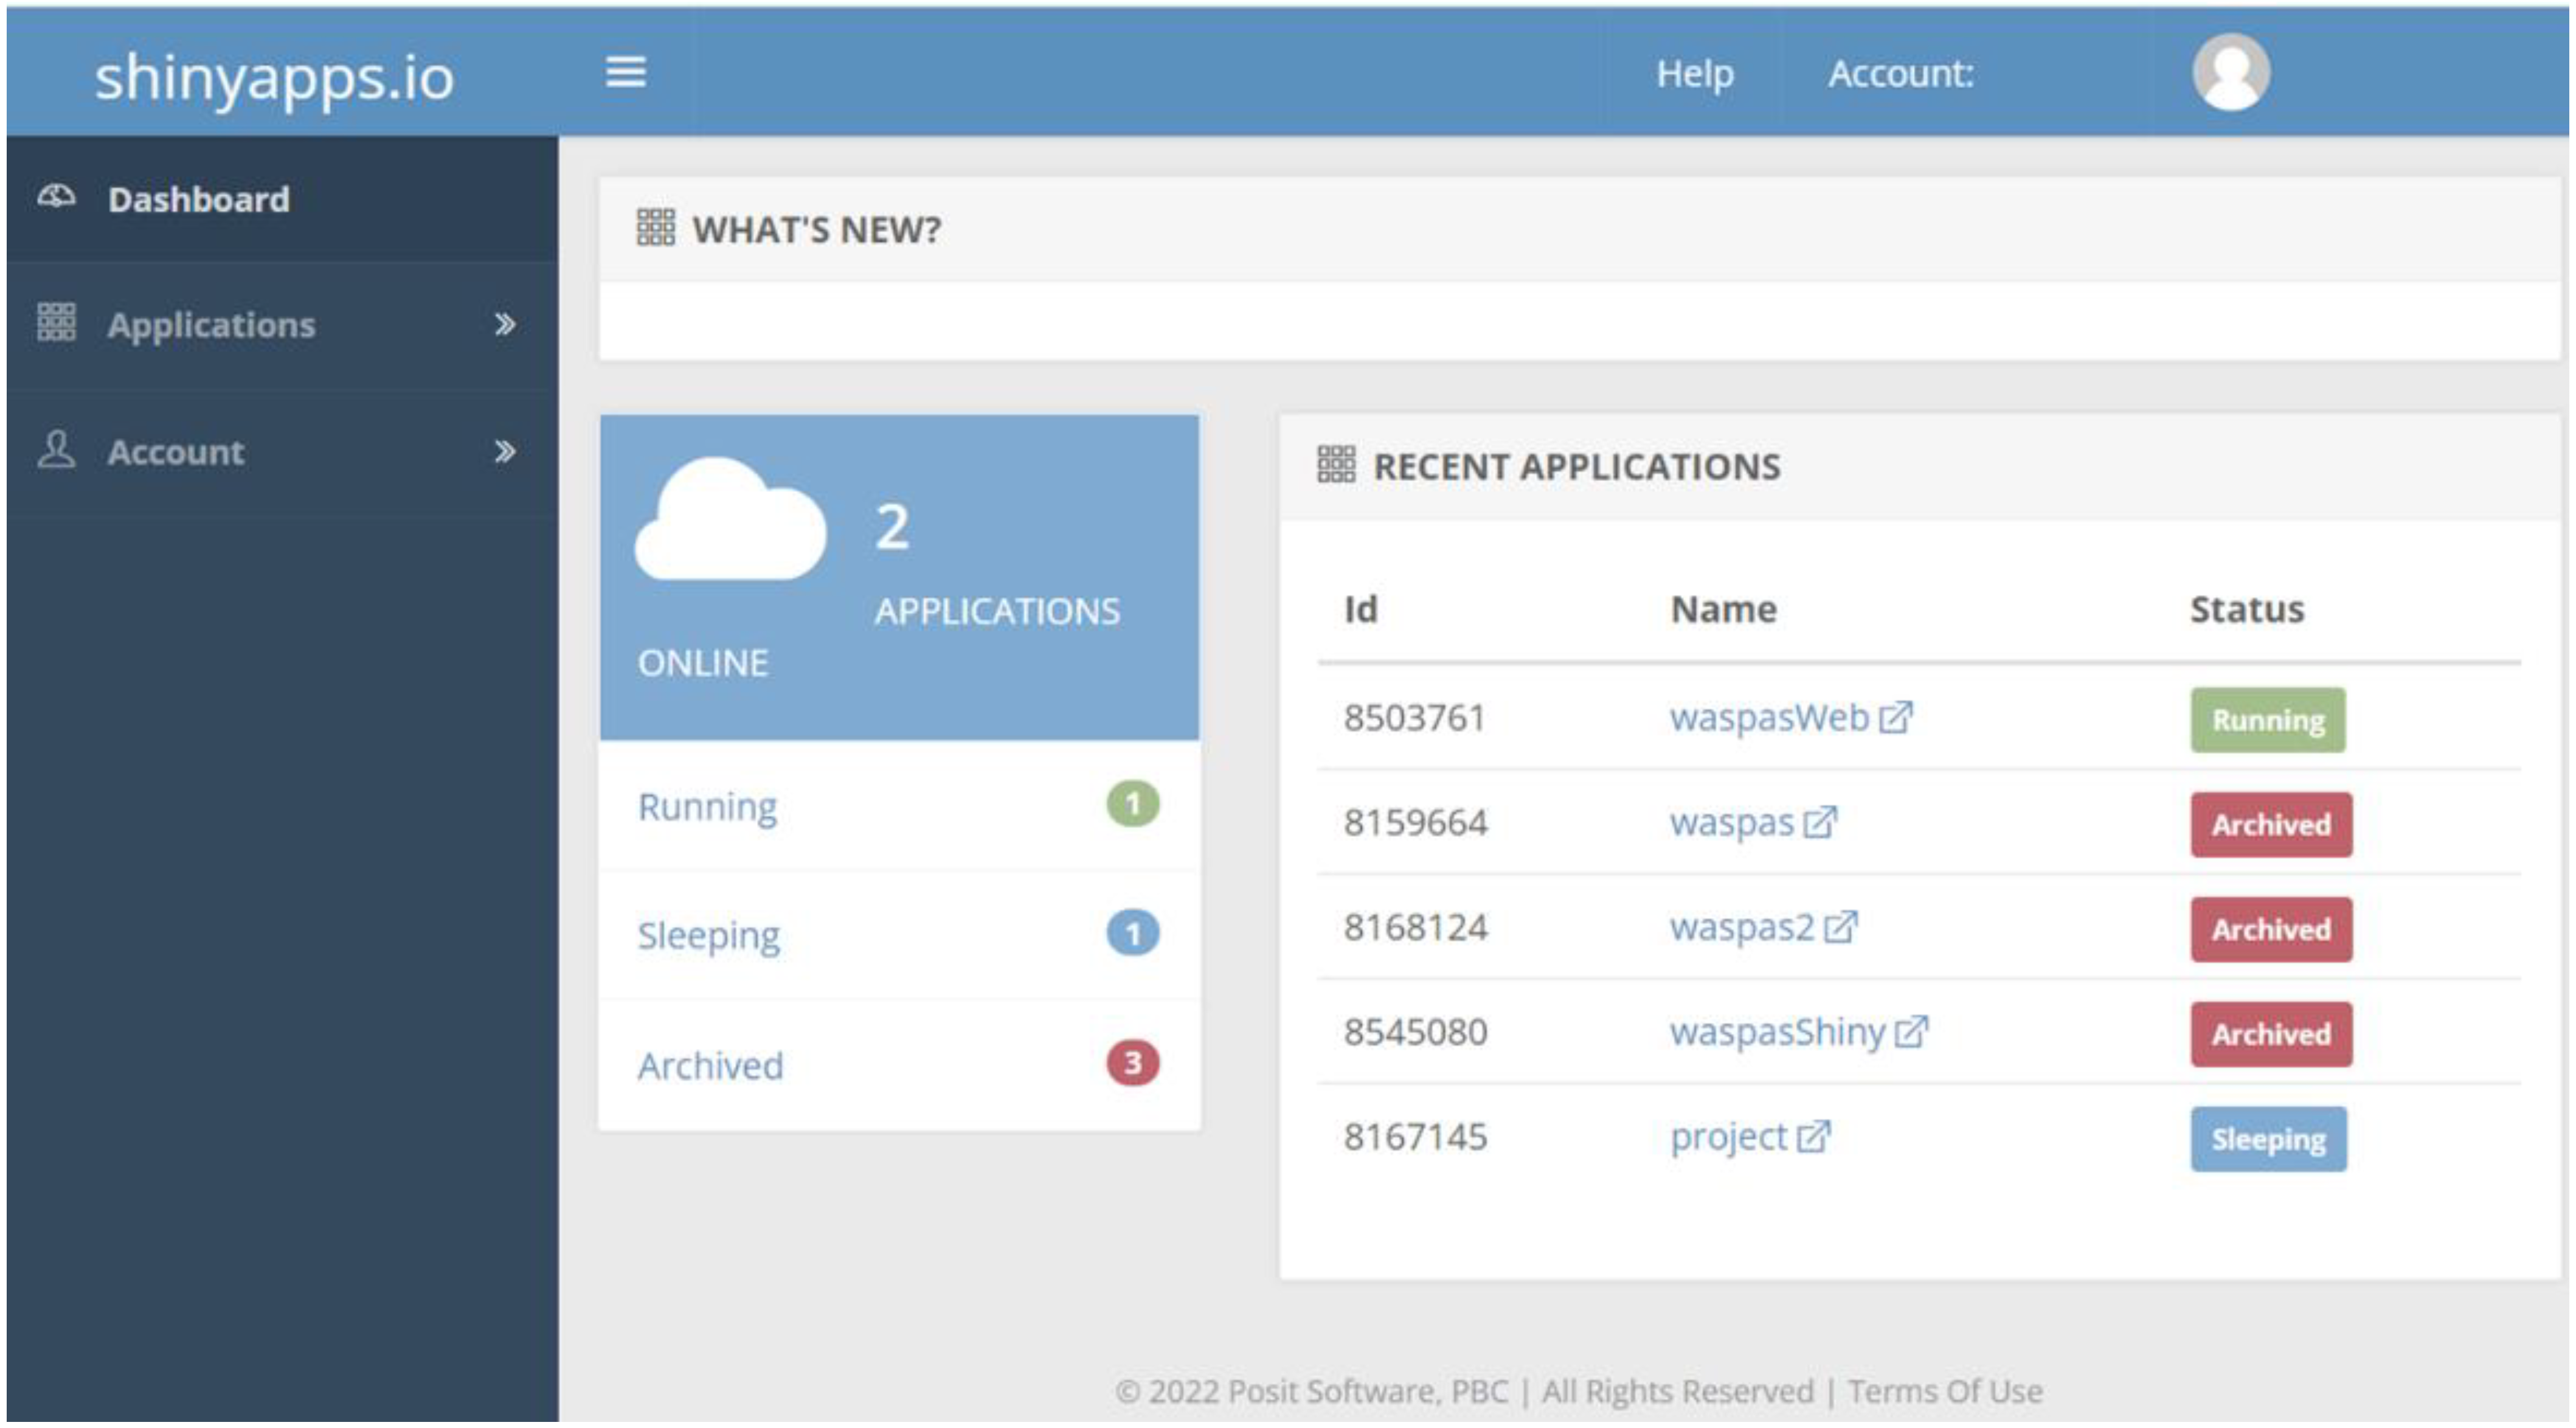
Task: Expand the Applications sidebar chevron
Action: point(505,324)
